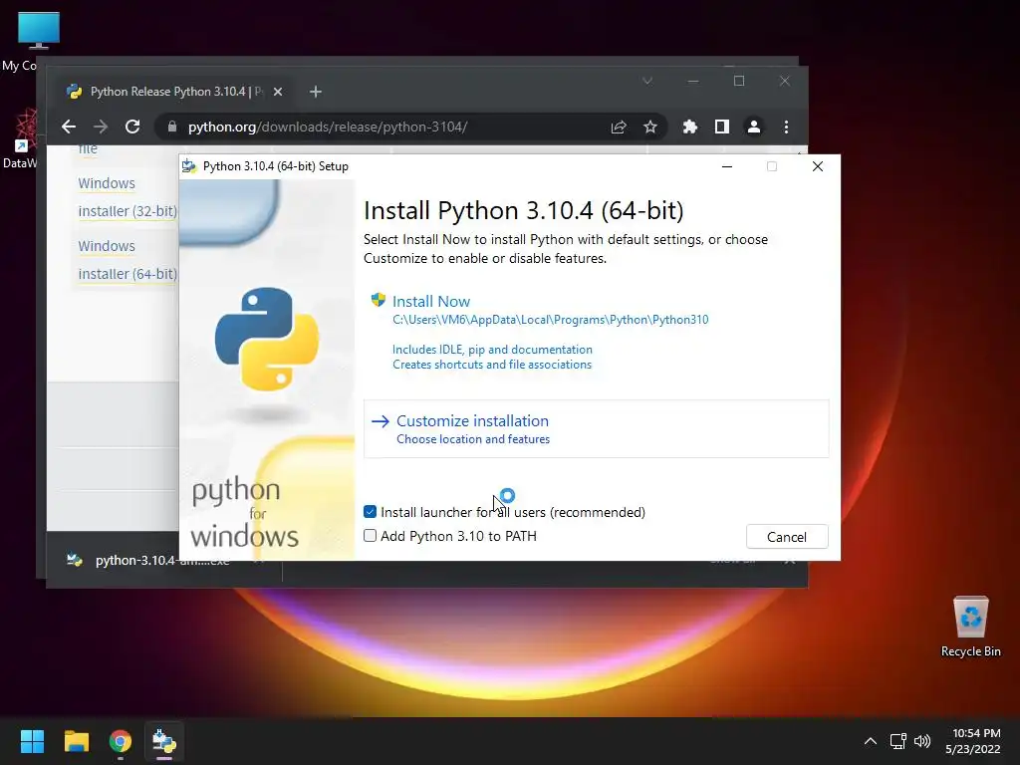1020x765 pixels.
Task: Open network tray icon
Action: pos(898,741)
